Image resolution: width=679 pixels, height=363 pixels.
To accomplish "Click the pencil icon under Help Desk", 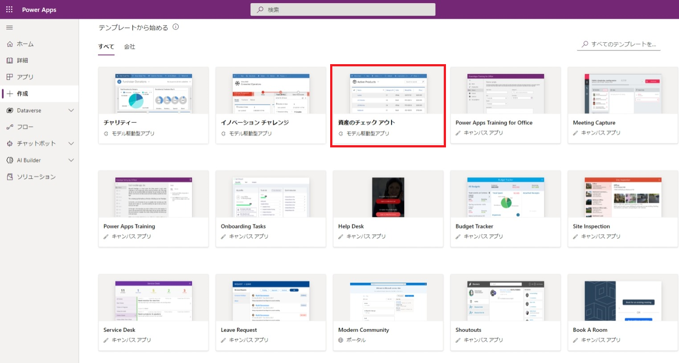I will pyautogui.click(x=341, y=237).
